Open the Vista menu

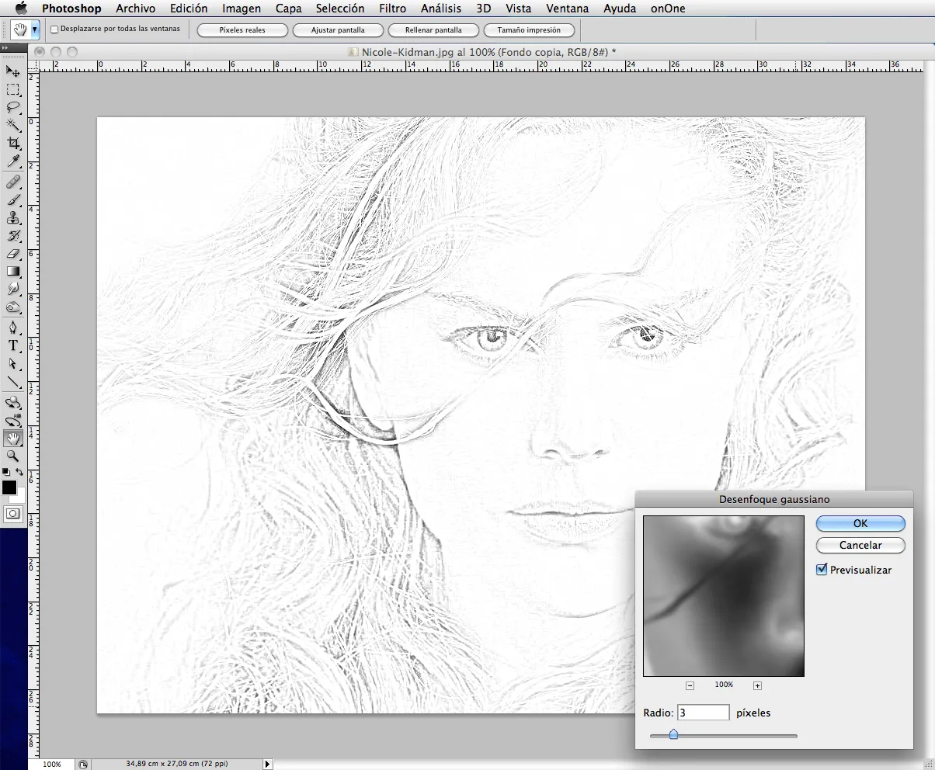[518, 9]
